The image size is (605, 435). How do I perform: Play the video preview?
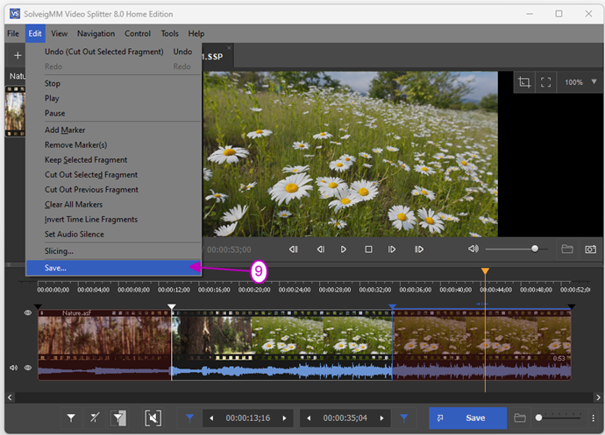[x=344, y=249]
